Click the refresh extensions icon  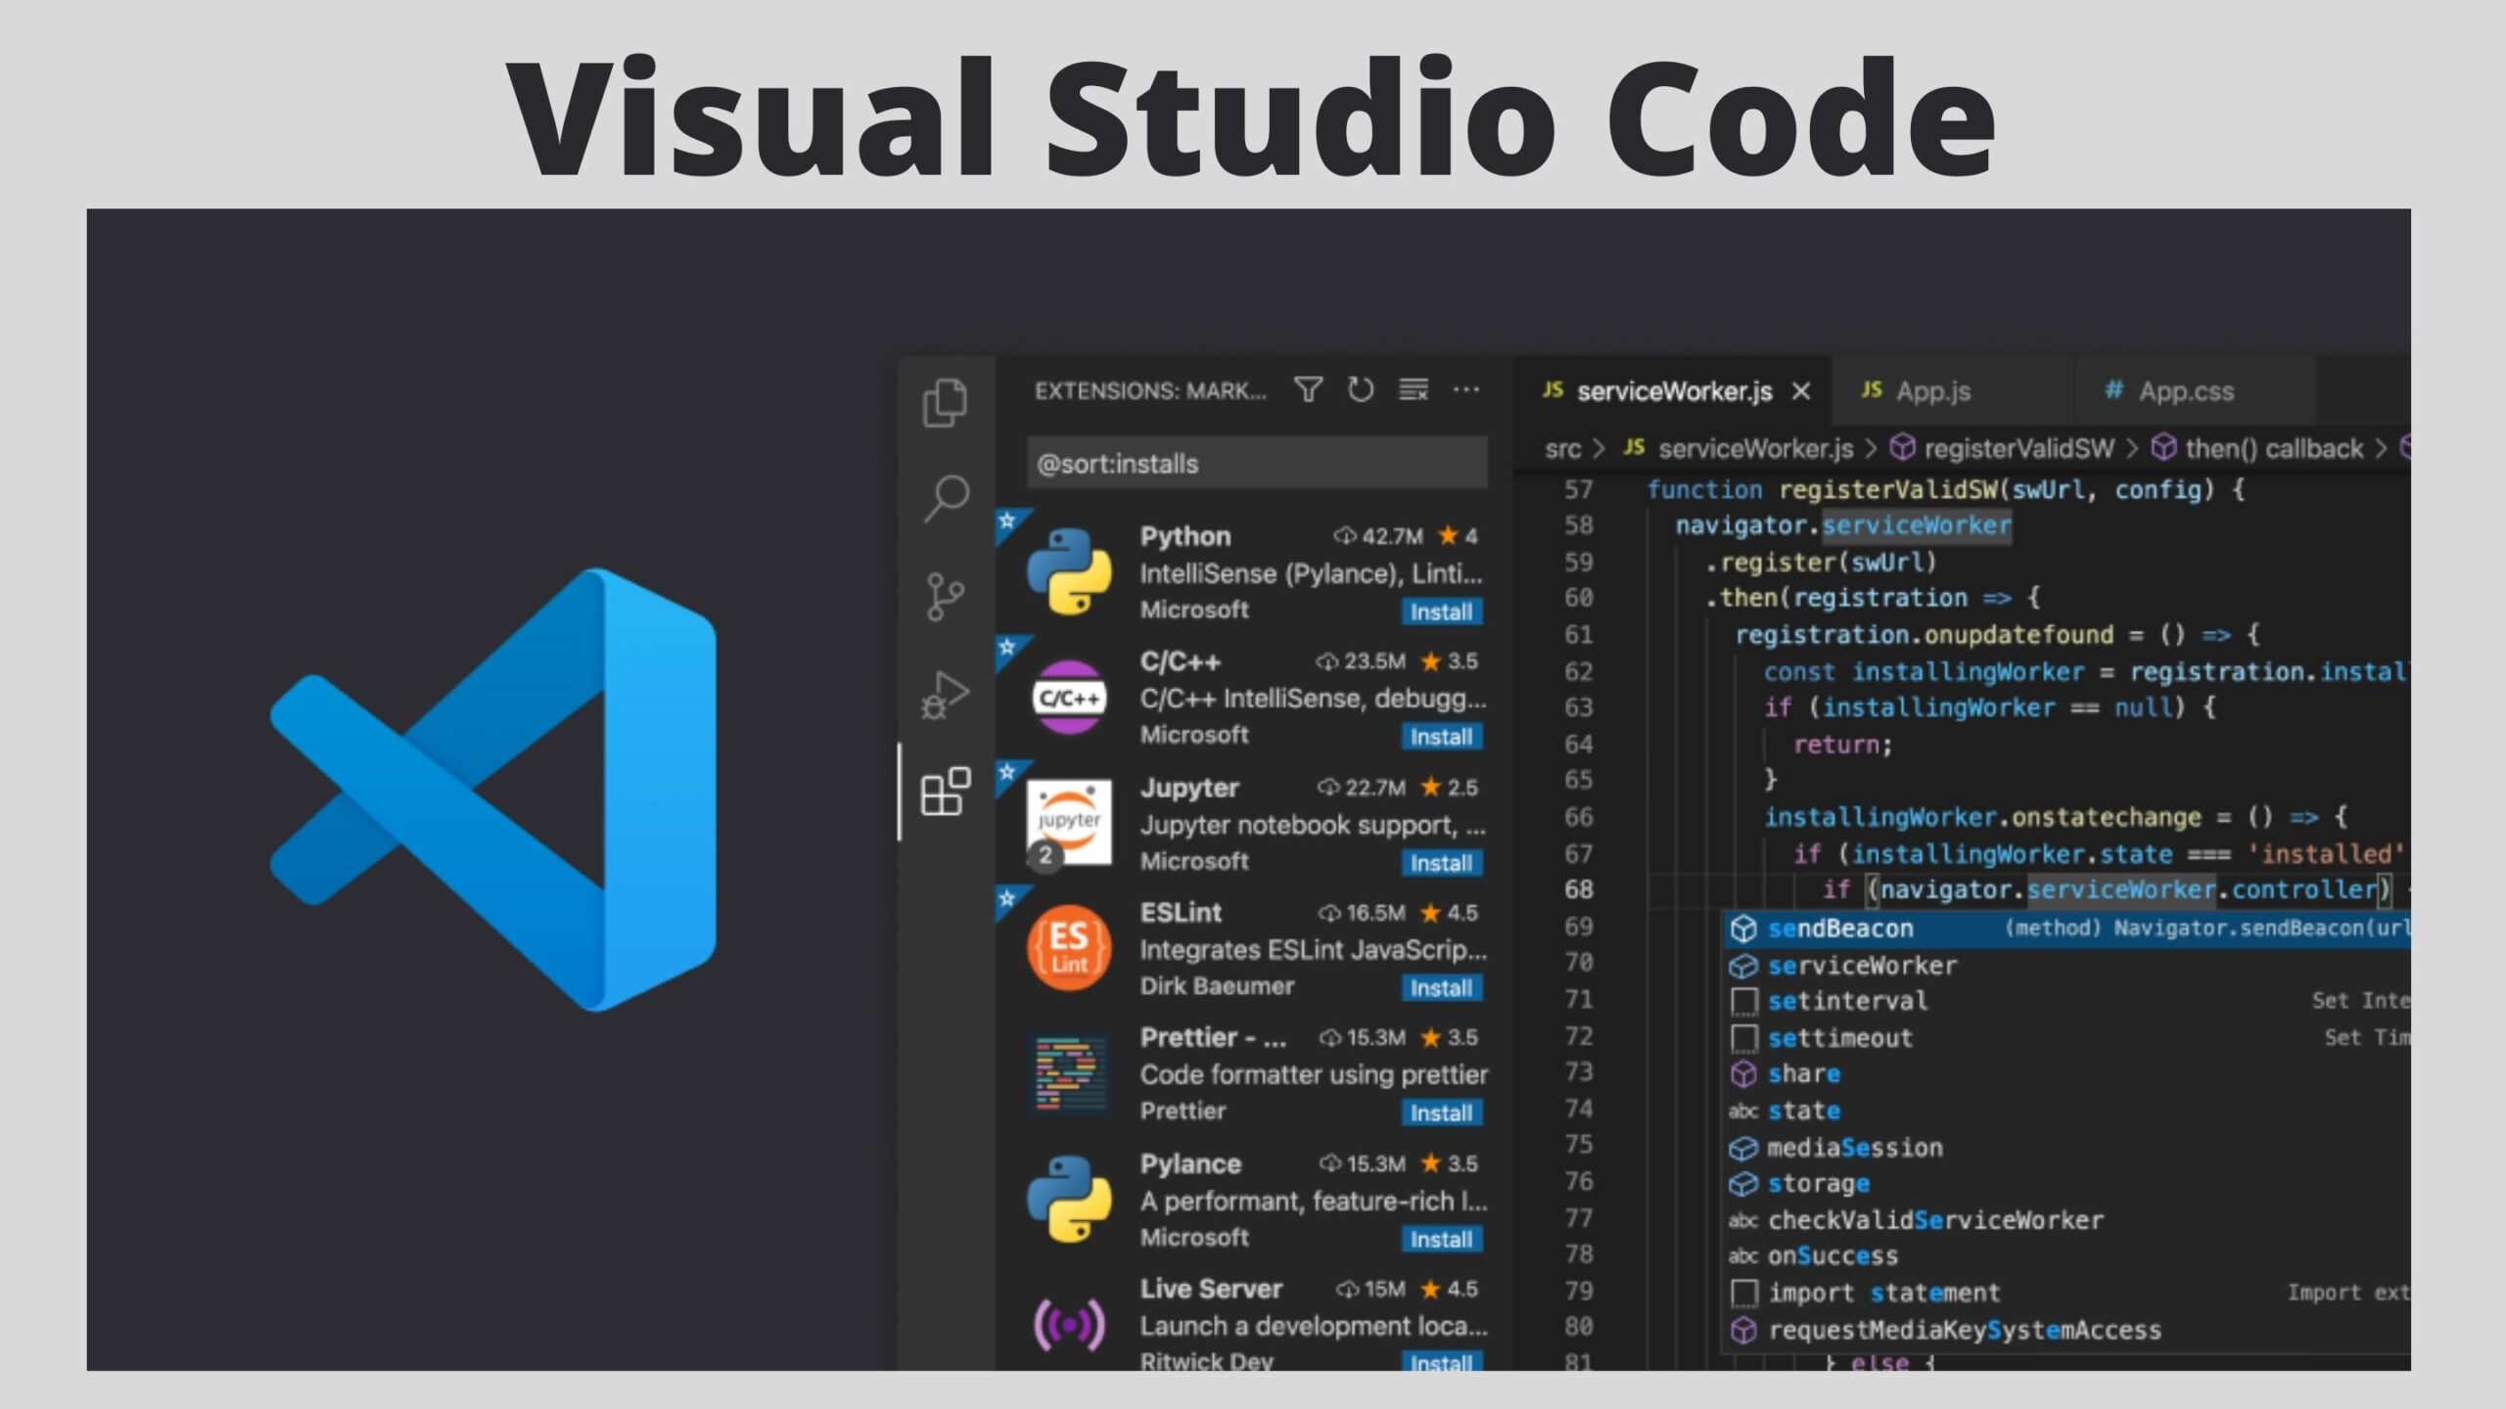coord(1361,390)
